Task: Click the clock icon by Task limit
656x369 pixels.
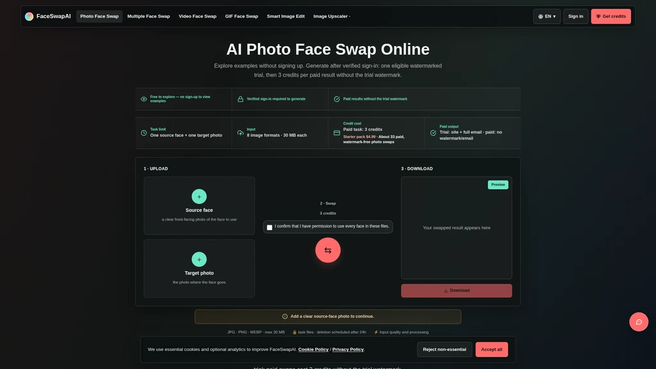Action: point(144,133)
